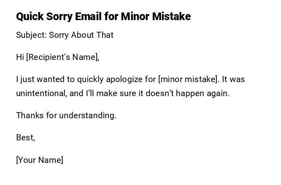Click the "Hi" greeting word
Viewport: 281px width, 185px height.
(20, 57)
